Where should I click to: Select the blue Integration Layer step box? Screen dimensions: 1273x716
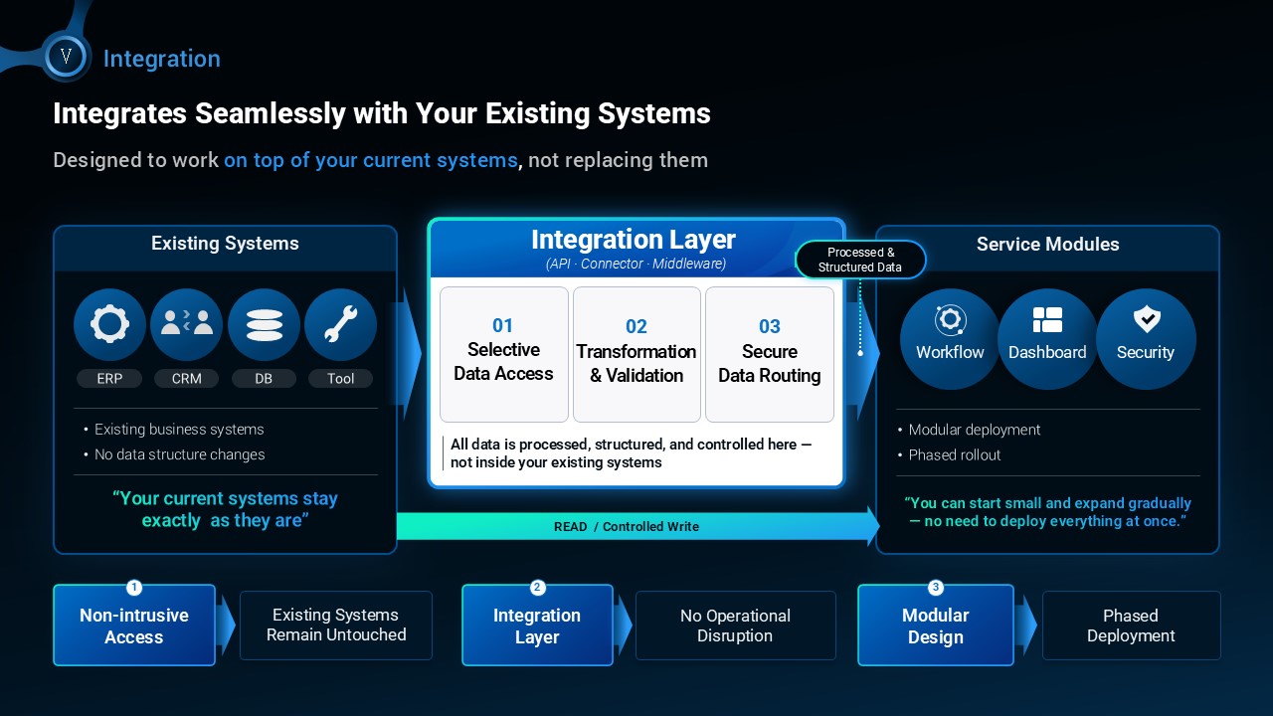(x=537, y=626)
